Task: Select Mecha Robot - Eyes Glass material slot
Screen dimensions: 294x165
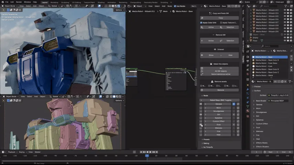Action: coord(270,63)
